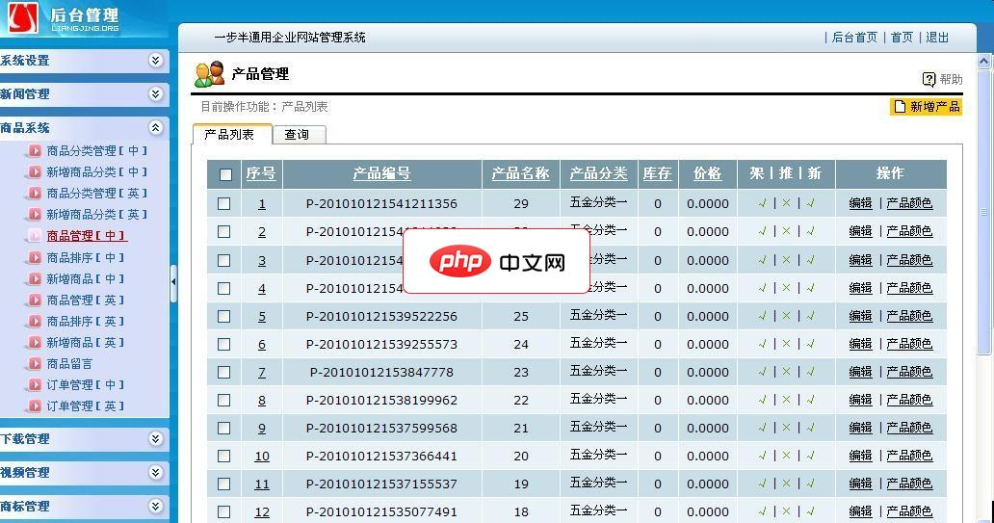994x523 pixels.
Task: Check the box for row 6
Action: [223, 344]
